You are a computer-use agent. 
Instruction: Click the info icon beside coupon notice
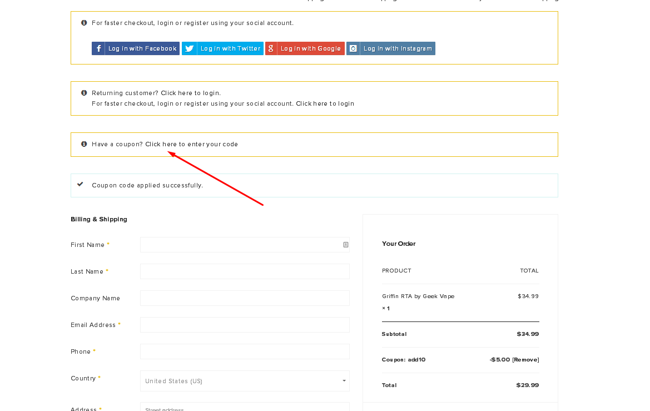coord(84,144)
